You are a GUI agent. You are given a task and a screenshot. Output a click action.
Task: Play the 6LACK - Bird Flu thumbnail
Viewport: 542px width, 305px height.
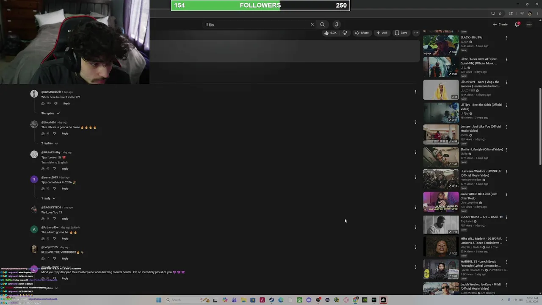click(x=441, y=45)
